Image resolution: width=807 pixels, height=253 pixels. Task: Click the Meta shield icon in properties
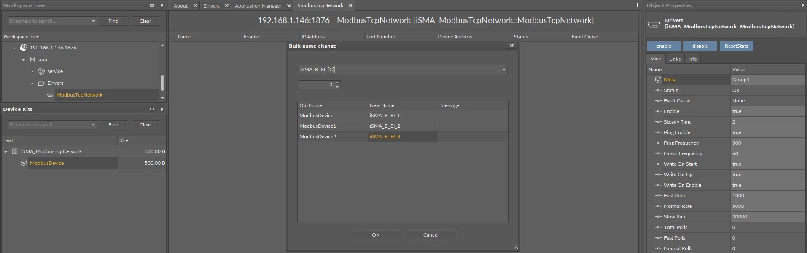click(x=658, y=80)
